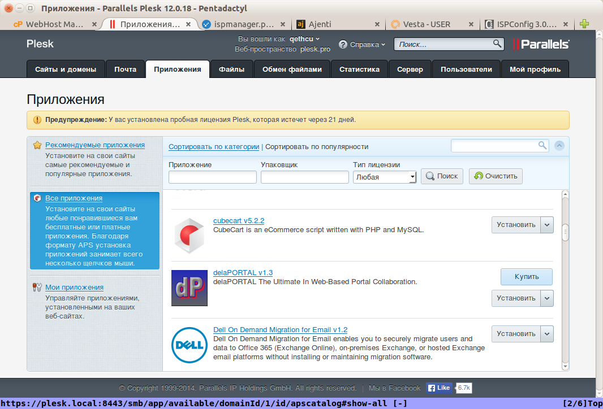The width and height of the screenshot is (603, 409).
Task: Close the WebHost Manager browser tab
Action: [x=94, y=24]
